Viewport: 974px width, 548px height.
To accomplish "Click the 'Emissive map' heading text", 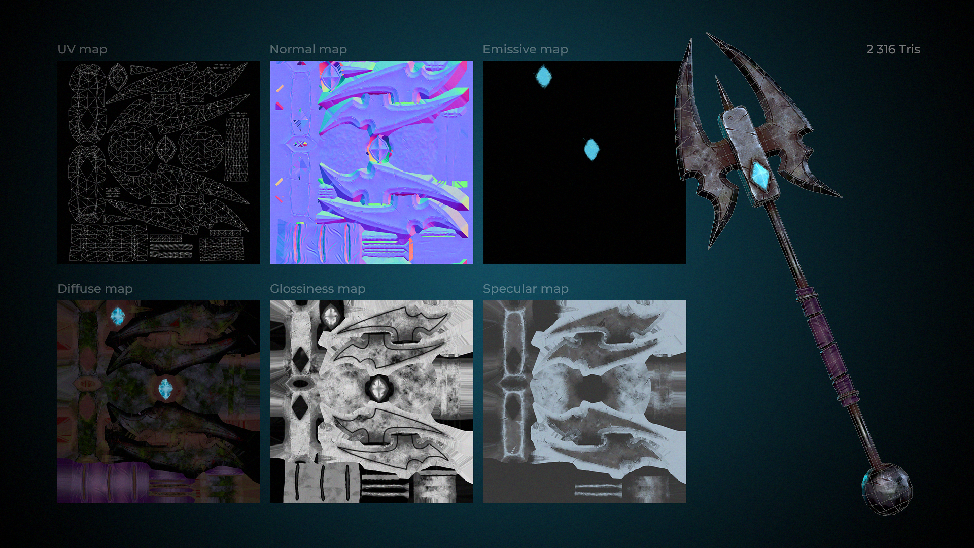I will click(525, 49).
